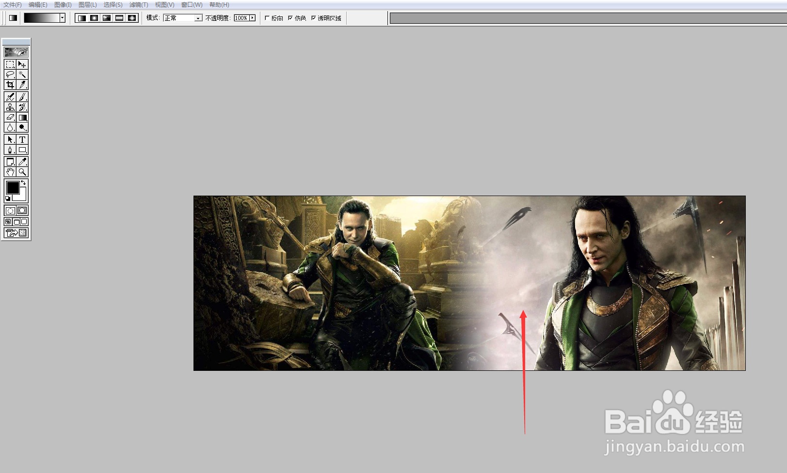Open the 模式 blend mode dropdown
787x473 pixels.
183,18
